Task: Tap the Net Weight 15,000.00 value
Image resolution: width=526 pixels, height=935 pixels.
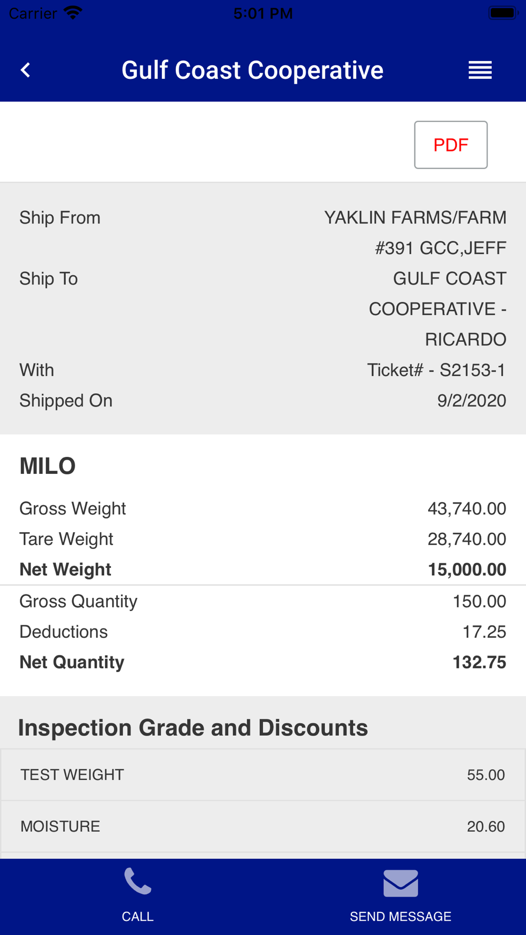Action: 467,570
